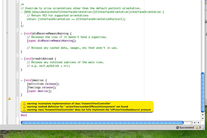Click the blue horizontal scrollbar thumb
The height and width of the screenshot is (138, 207).
click(102, 123)
